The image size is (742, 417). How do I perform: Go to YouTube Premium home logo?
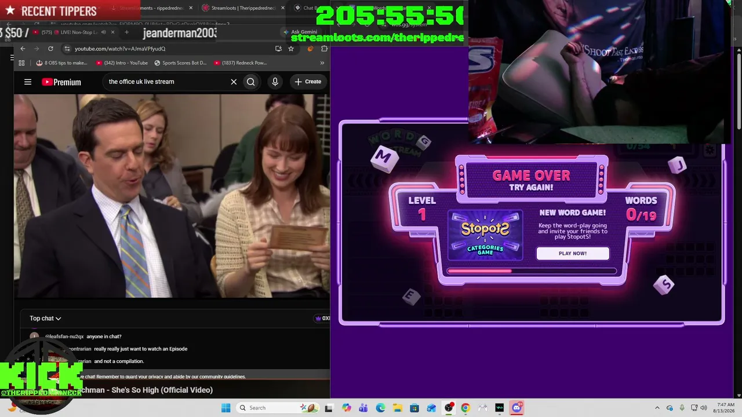click(x=61, y=82)
